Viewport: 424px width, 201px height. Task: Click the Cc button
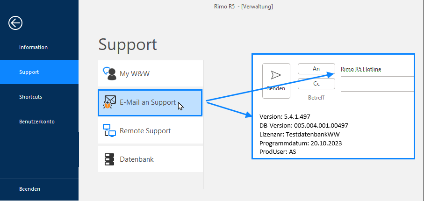pos(316,84)
